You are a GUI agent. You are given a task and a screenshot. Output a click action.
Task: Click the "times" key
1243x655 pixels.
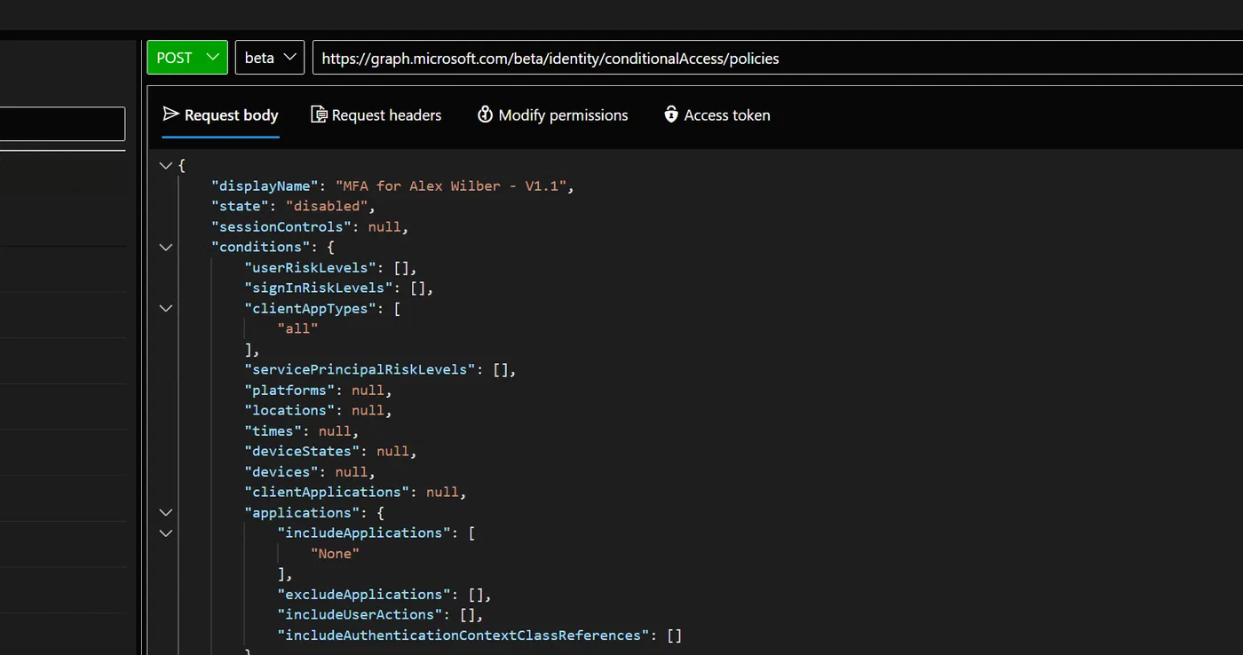coord(273,430)
